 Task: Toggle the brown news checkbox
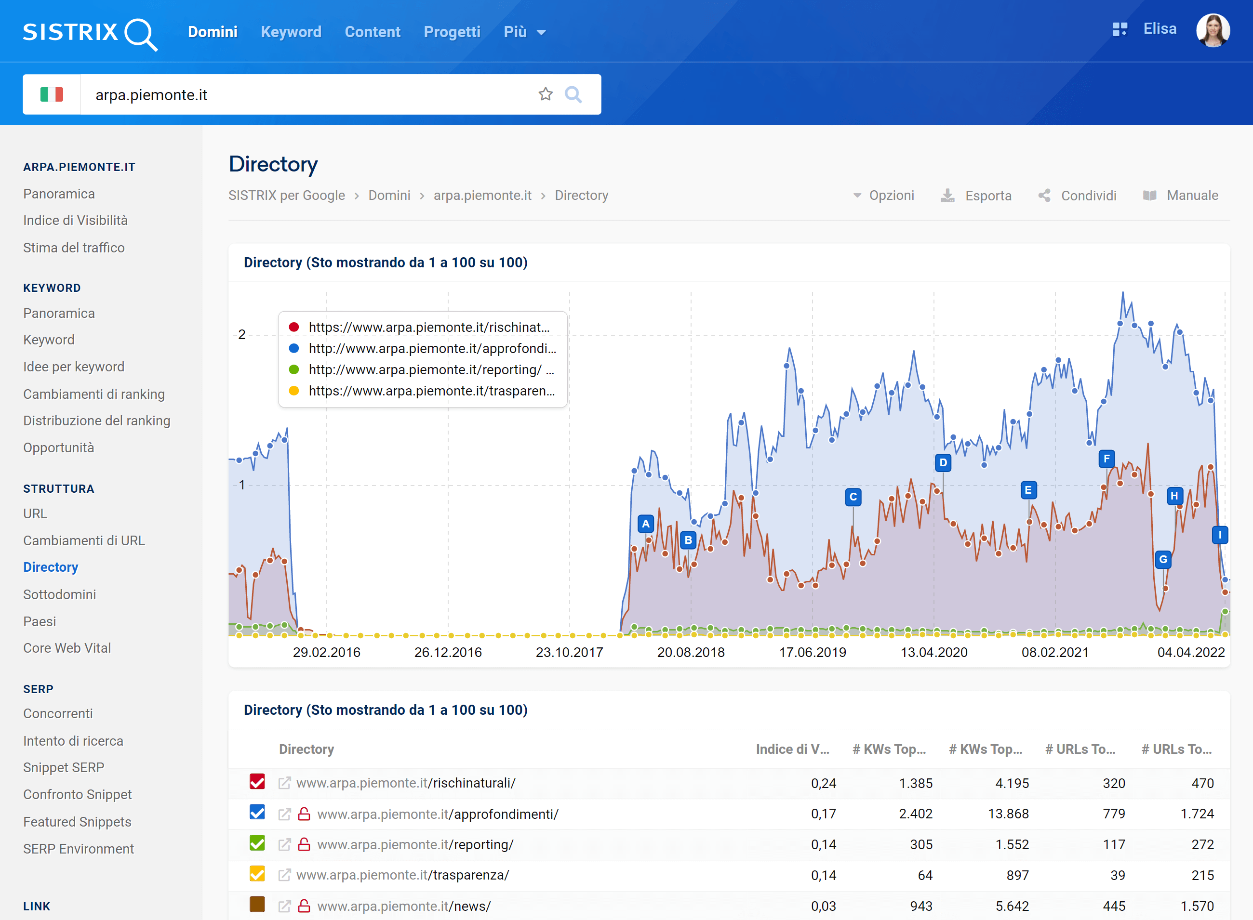tap(257, 905)
